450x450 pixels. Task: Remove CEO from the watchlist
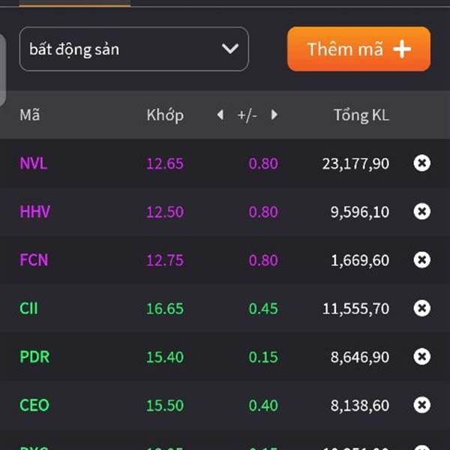pyautogui.click(x=422, y=405)
